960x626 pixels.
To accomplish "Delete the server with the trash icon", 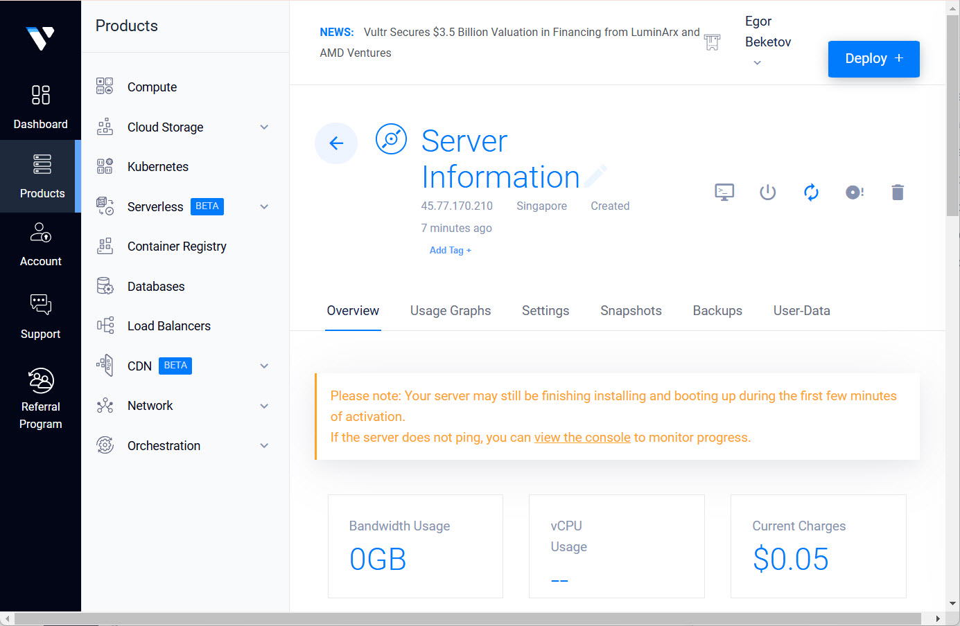I will click(x=898, y=192).
